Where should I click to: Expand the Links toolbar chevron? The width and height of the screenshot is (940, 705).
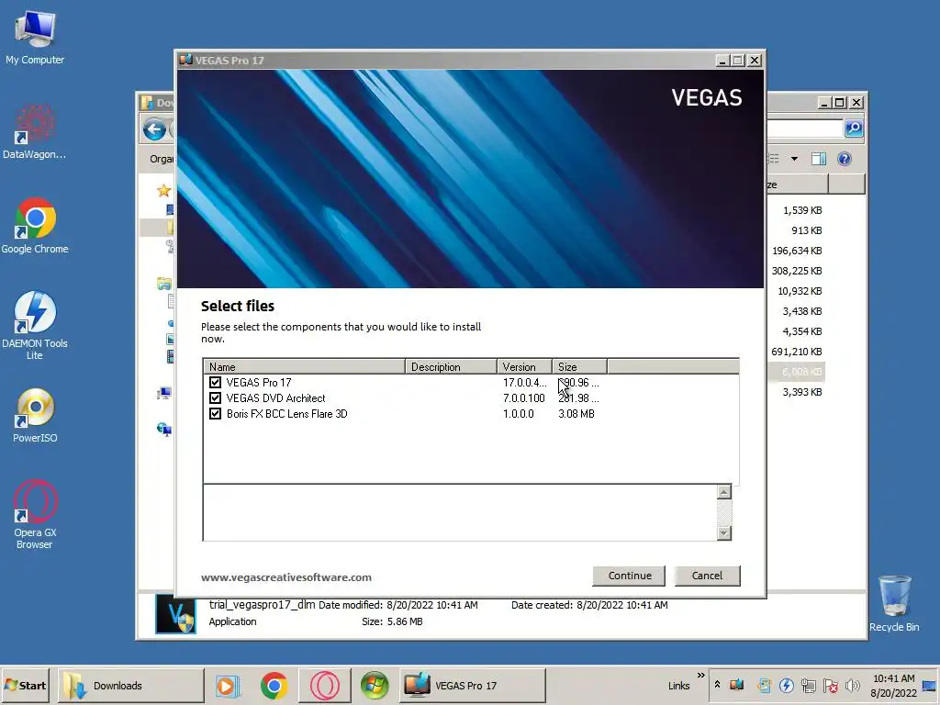(700, 676)
